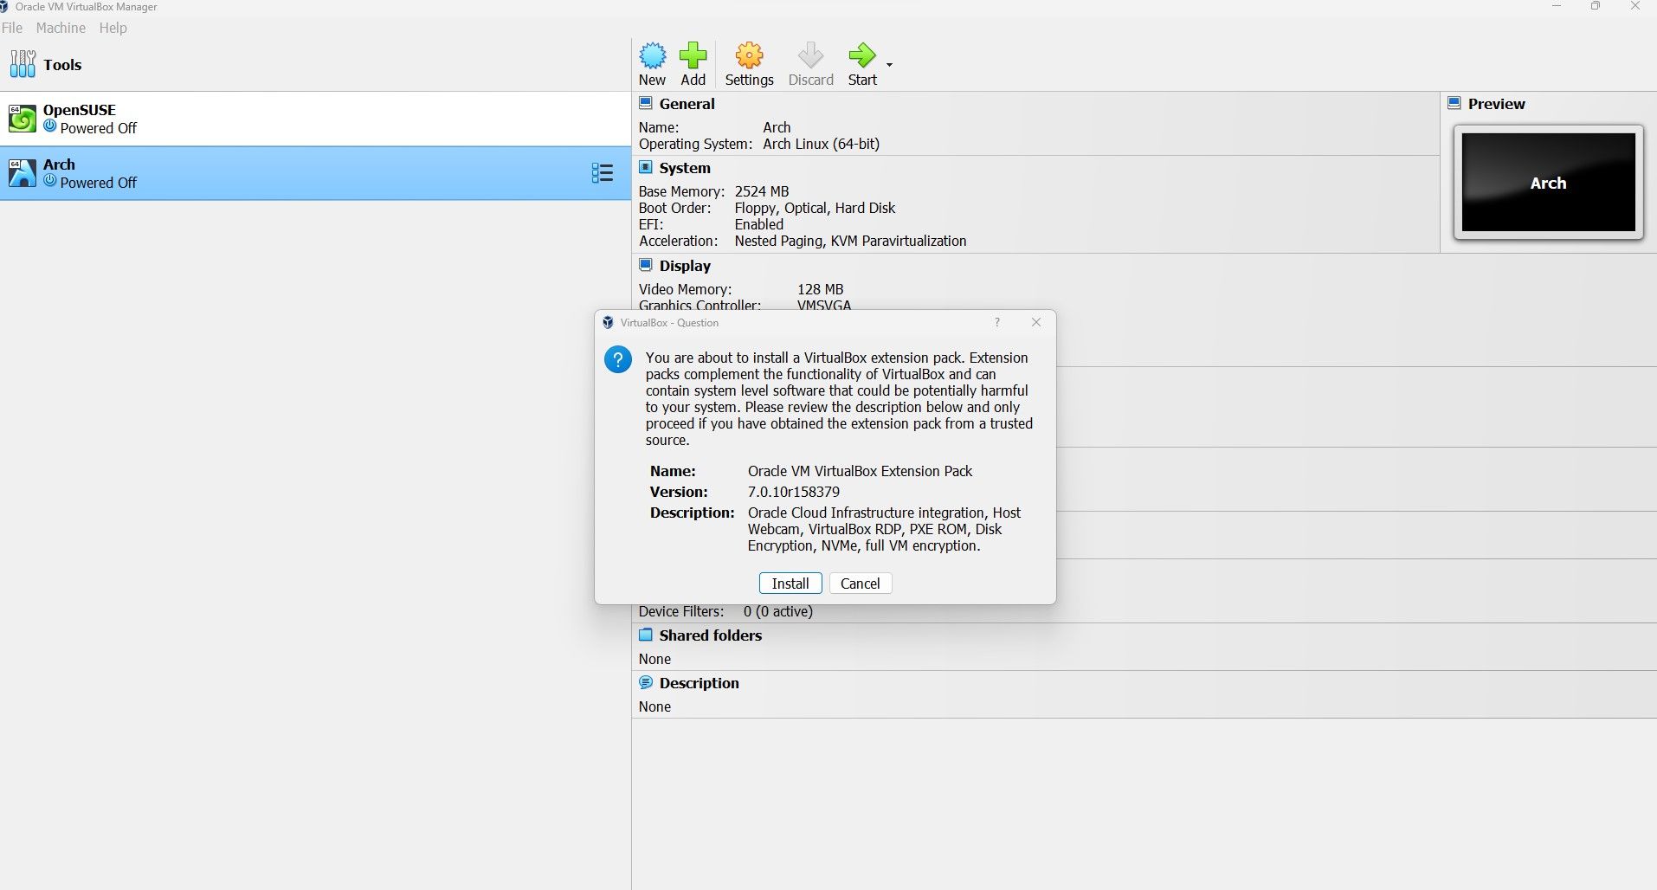Click the question mark help icon in dialog

(x=996, y=322)
